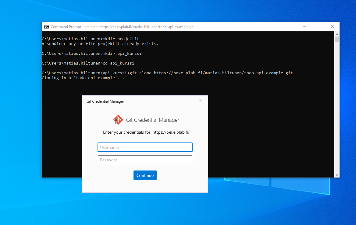Click the 'Git Credential Manager' dialog title text
Screen dimensions: 356x225
pyautogui.click(x=105, y=101)
